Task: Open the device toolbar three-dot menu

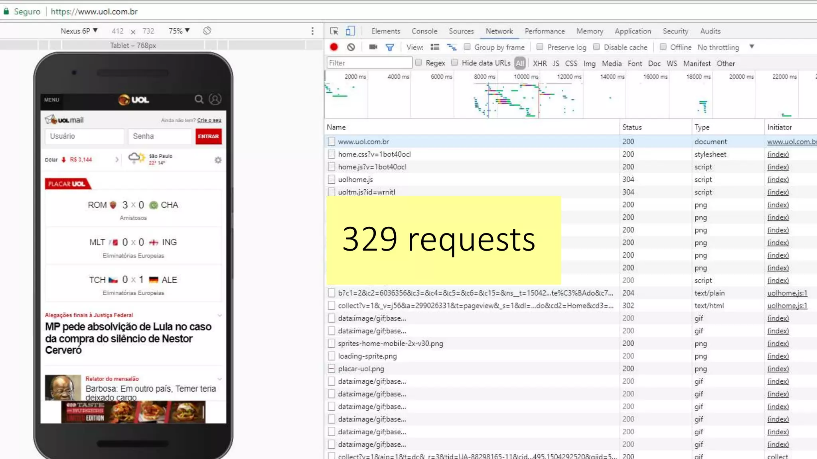Action: (312, 31)
